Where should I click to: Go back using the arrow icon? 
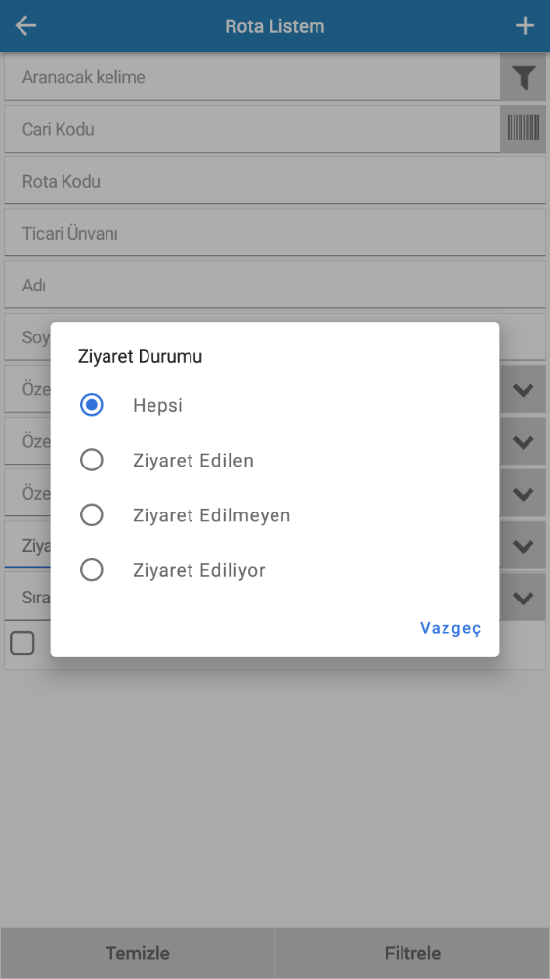coord(25,26)
